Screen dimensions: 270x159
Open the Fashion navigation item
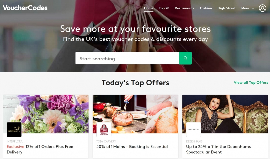coord(206,8)
